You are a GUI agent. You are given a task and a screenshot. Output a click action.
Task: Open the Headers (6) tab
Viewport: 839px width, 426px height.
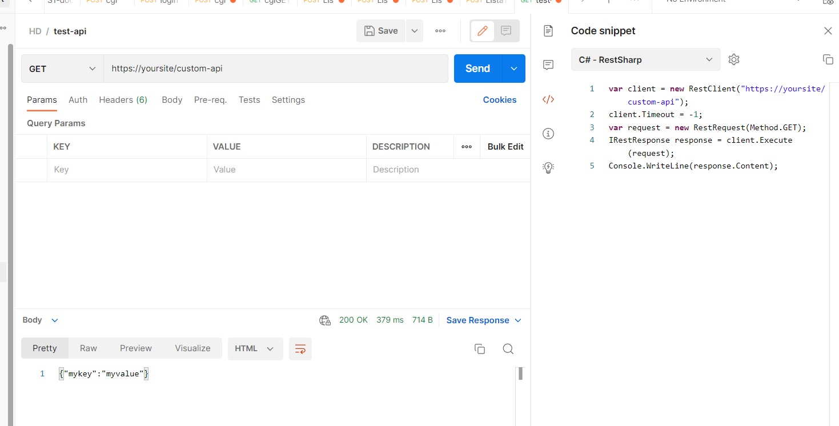123,100
